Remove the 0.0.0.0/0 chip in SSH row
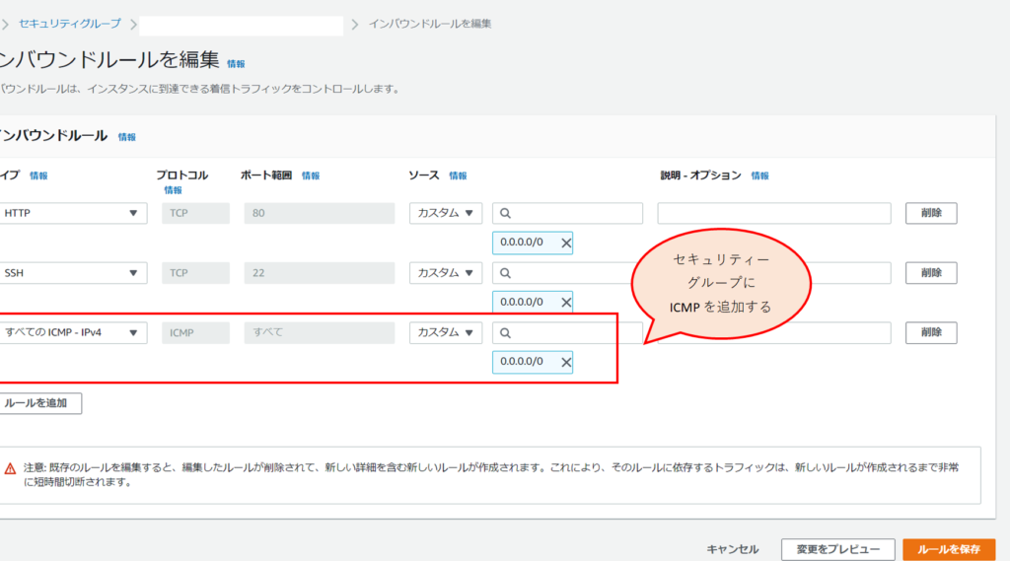Viewport: 1010px width, 561px height. click(566, 302)
